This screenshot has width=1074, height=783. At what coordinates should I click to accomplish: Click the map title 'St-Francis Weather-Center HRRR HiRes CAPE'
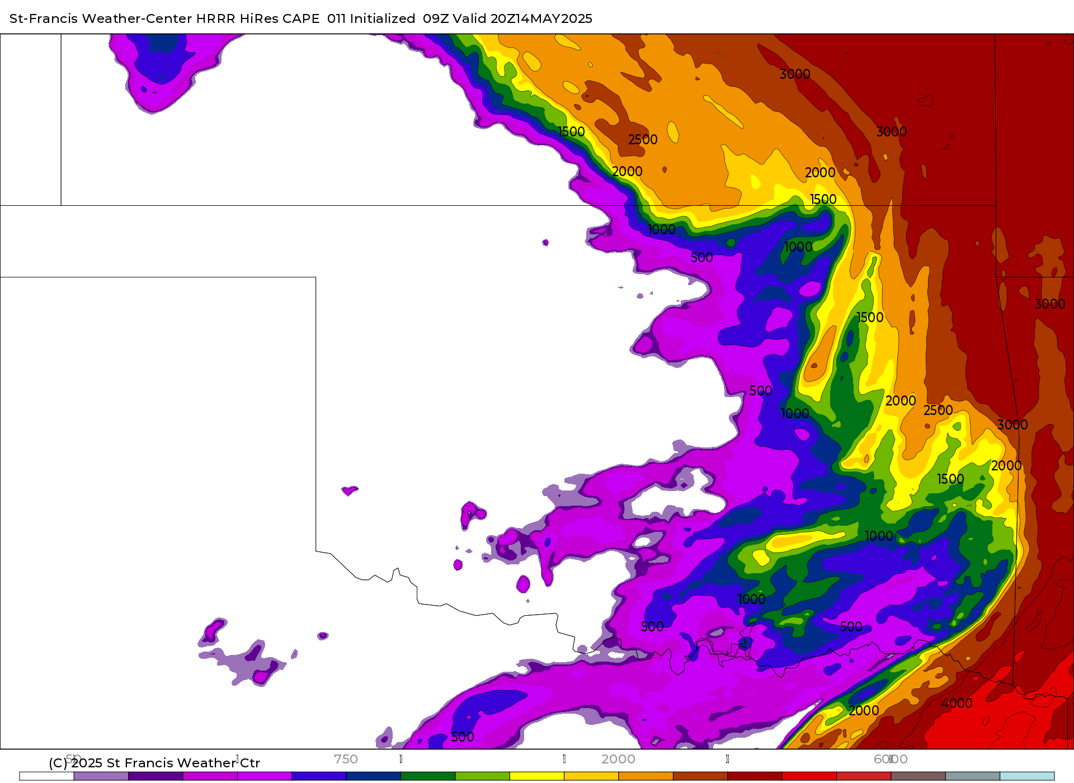[x=164, y=18]
